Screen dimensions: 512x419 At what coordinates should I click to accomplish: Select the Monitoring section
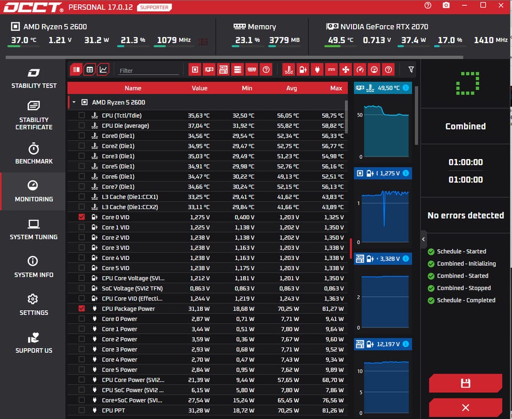click(34, 191)
